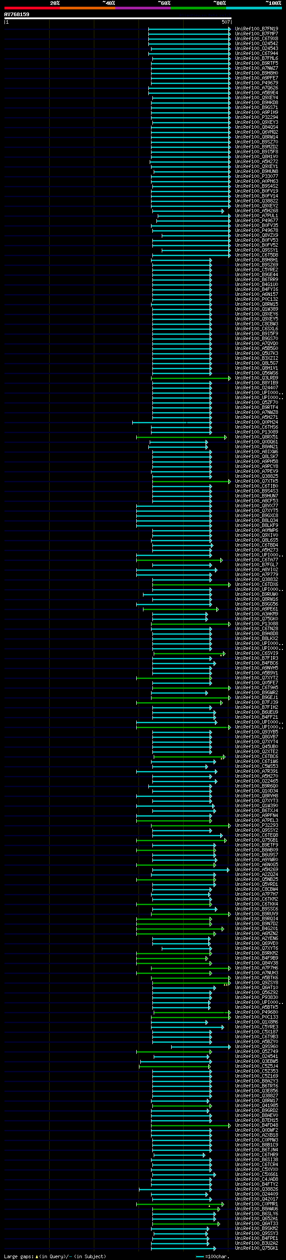Screen dimensions: 286x1260
Task: Select hit label UniRef100_Q9XEY4
Action: 257,98
